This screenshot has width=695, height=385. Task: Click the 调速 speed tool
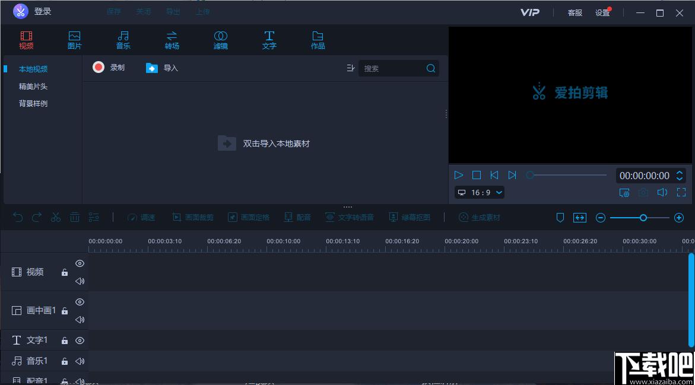[x=141, y=218]
